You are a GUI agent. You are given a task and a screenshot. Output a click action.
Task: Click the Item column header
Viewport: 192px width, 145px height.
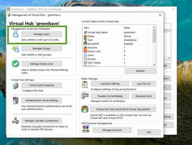[103, 28]
